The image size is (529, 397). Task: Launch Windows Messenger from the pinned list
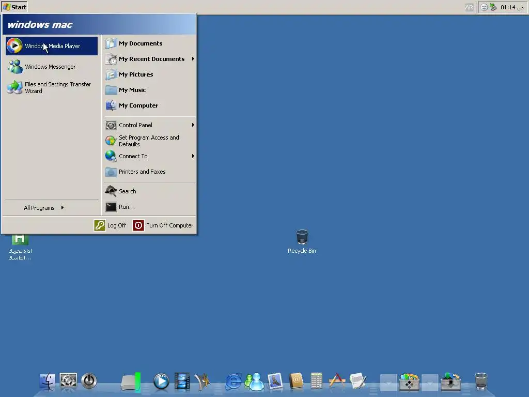52,67
